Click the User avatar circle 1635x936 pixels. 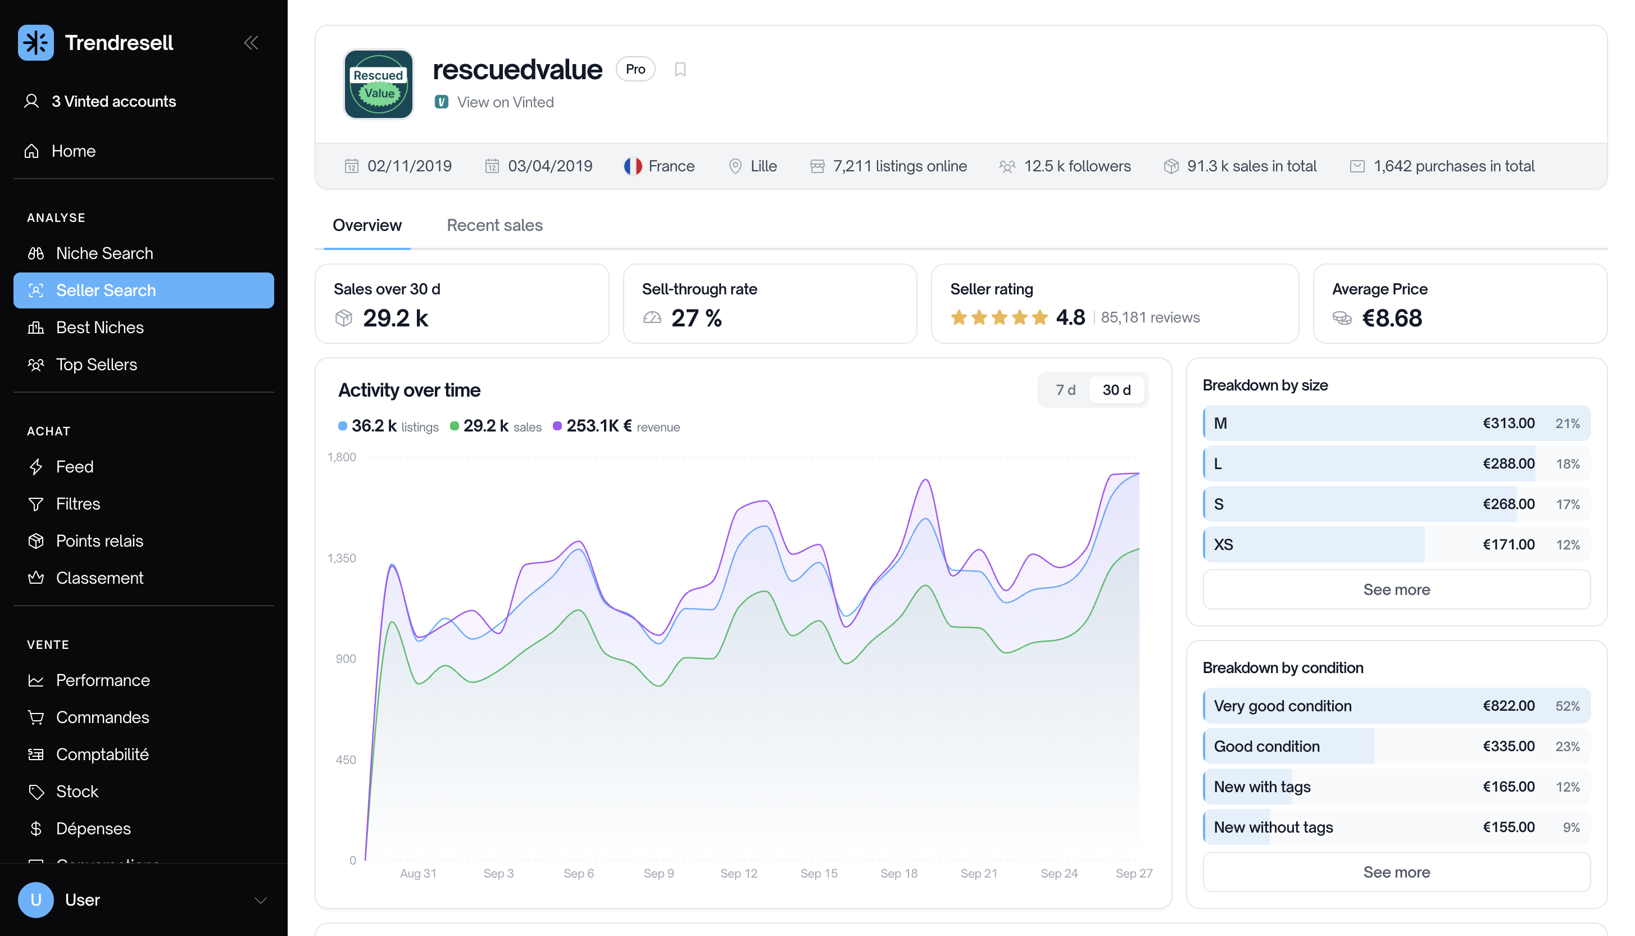(36, 900)
